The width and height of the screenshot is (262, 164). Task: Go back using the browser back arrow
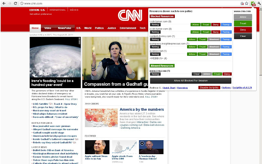tap(4, 3)
